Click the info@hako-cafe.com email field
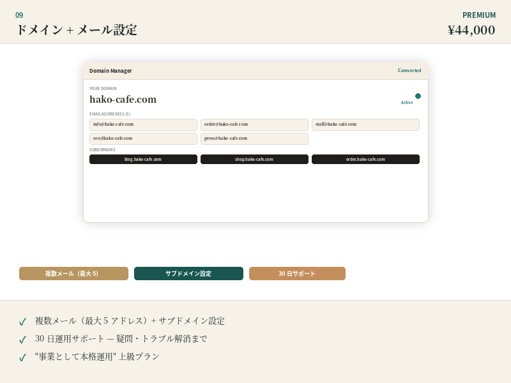511x383 pixels. [143, 124]
